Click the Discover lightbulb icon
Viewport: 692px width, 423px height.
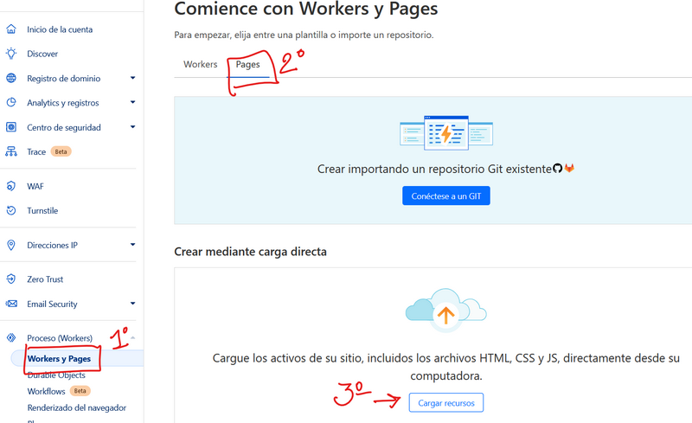pos(11,54)
